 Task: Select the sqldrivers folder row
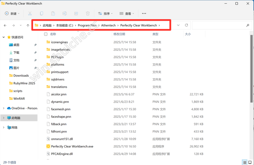tap(125, 79)
